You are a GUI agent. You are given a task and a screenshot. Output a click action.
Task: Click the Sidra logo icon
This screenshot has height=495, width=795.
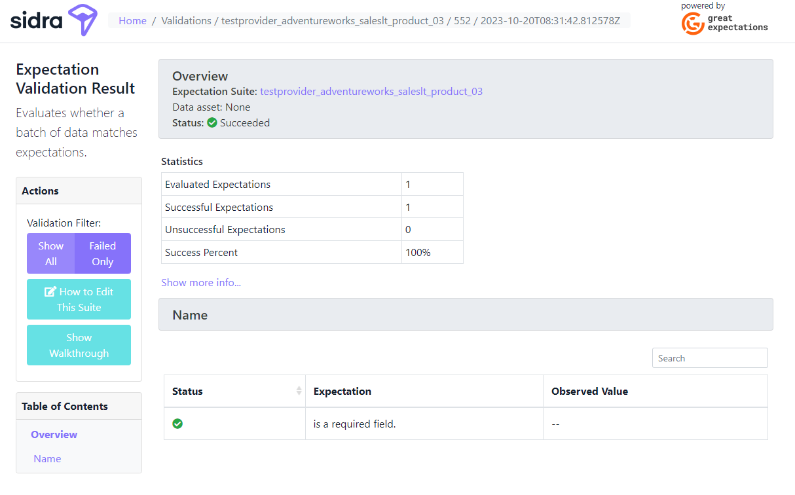tap(83, 20)
